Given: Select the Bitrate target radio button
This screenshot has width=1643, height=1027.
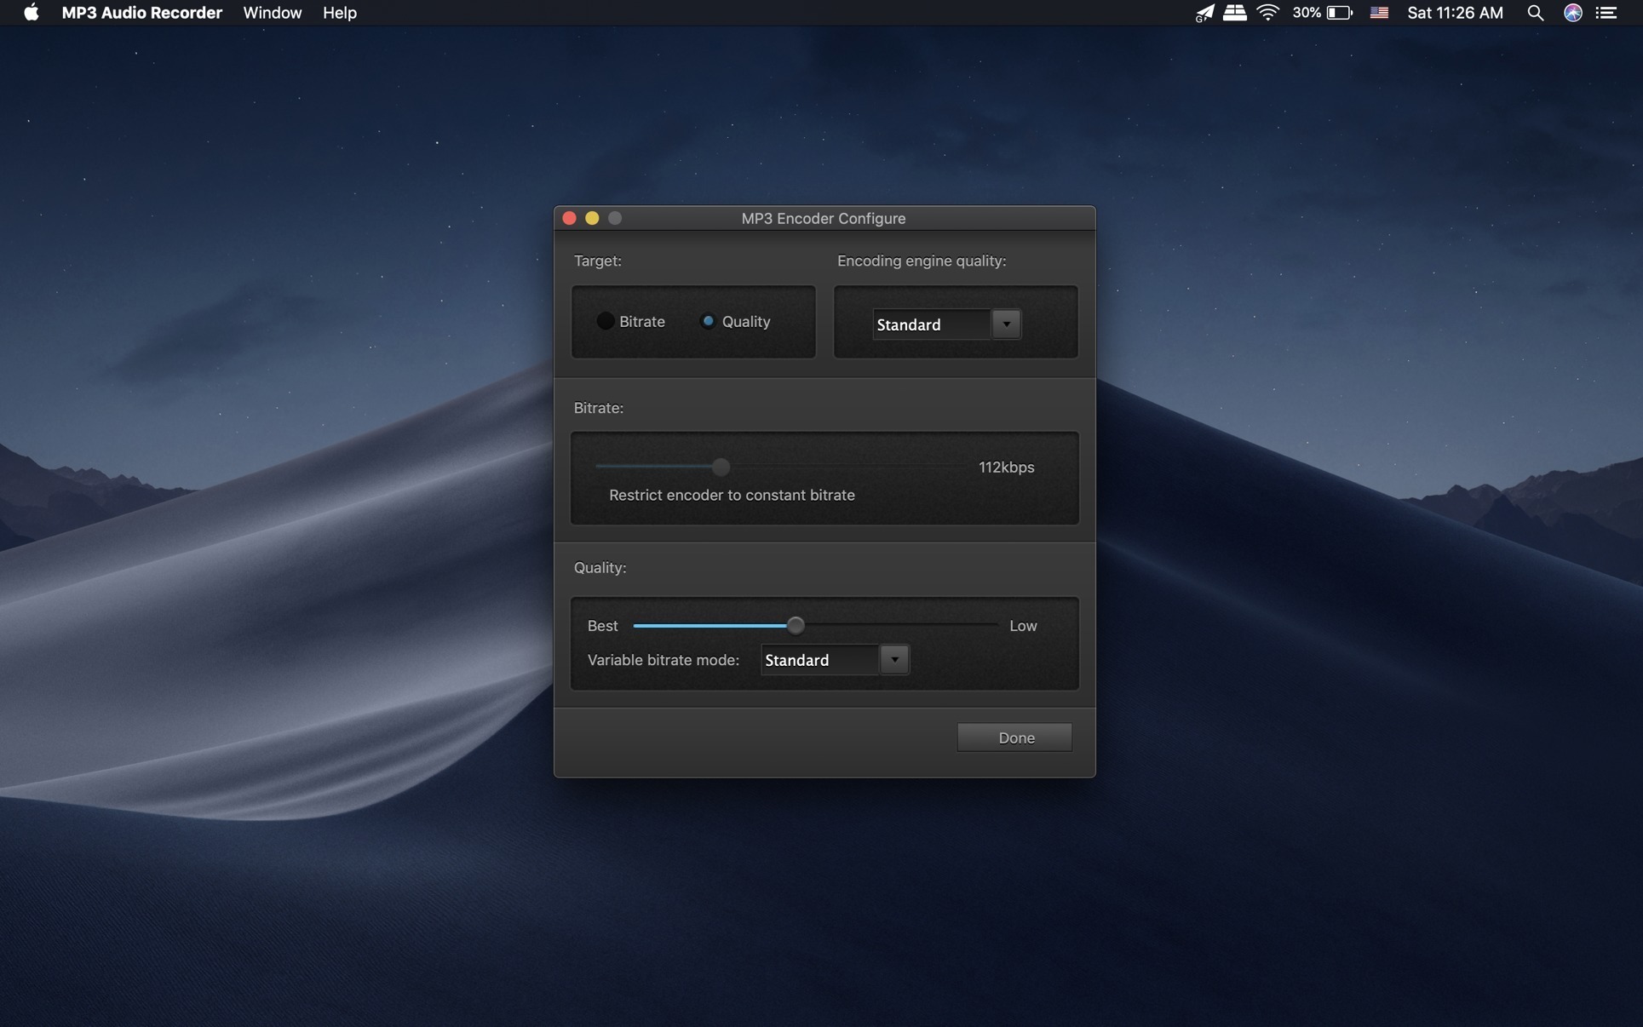Looking at the screenshot, I should tap(606, 321).
